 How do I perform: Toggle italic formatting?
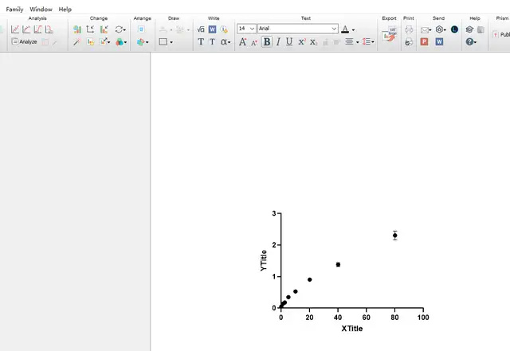[278, 42]
